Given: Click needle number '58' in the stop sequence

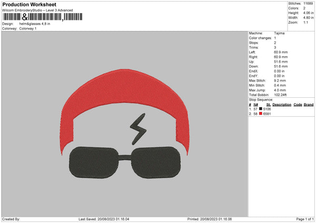Looking at the screenshot, I should 255,114.
